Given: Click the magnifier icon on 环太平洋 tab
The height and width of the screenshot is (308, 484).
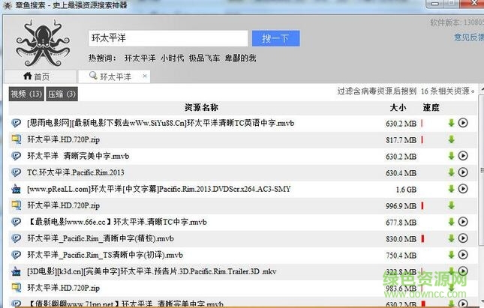Looking at the screenshot, I should coord(93,76).
